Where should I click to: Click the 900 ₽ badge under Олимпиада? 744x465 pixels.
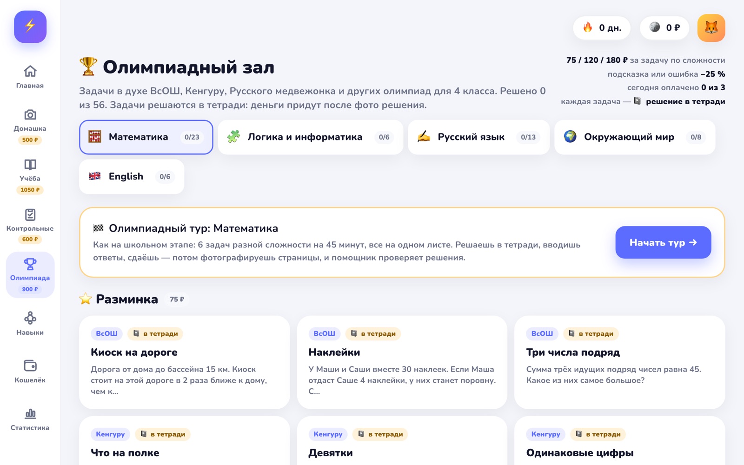[x=30, y=289]
